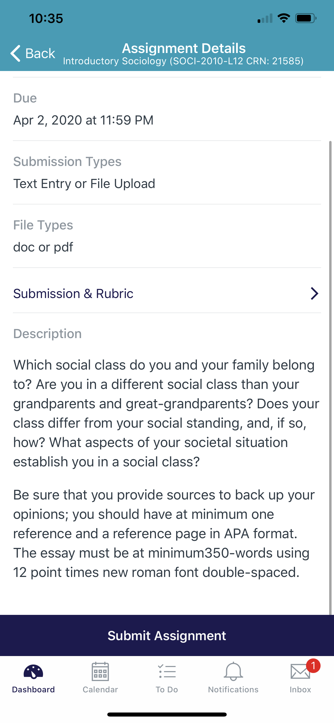Tap the cellular signal bars icon

[x=265, y=18]
